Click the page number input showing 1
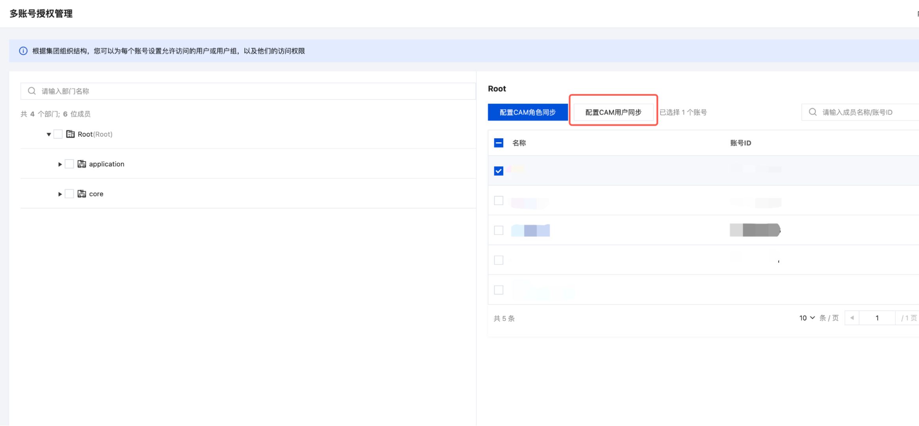Viewport: 919px width, 426px height. [x=877, y=318]
